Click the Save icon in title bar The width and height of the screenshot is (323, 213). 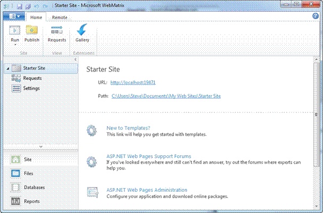[x=20, y=6]
